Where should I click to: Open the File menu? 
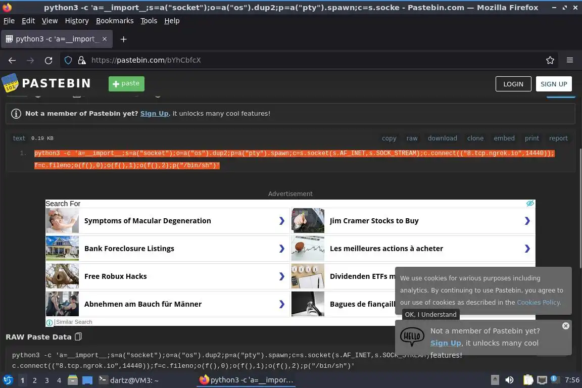pyautogui.click(x=9, y=21)
